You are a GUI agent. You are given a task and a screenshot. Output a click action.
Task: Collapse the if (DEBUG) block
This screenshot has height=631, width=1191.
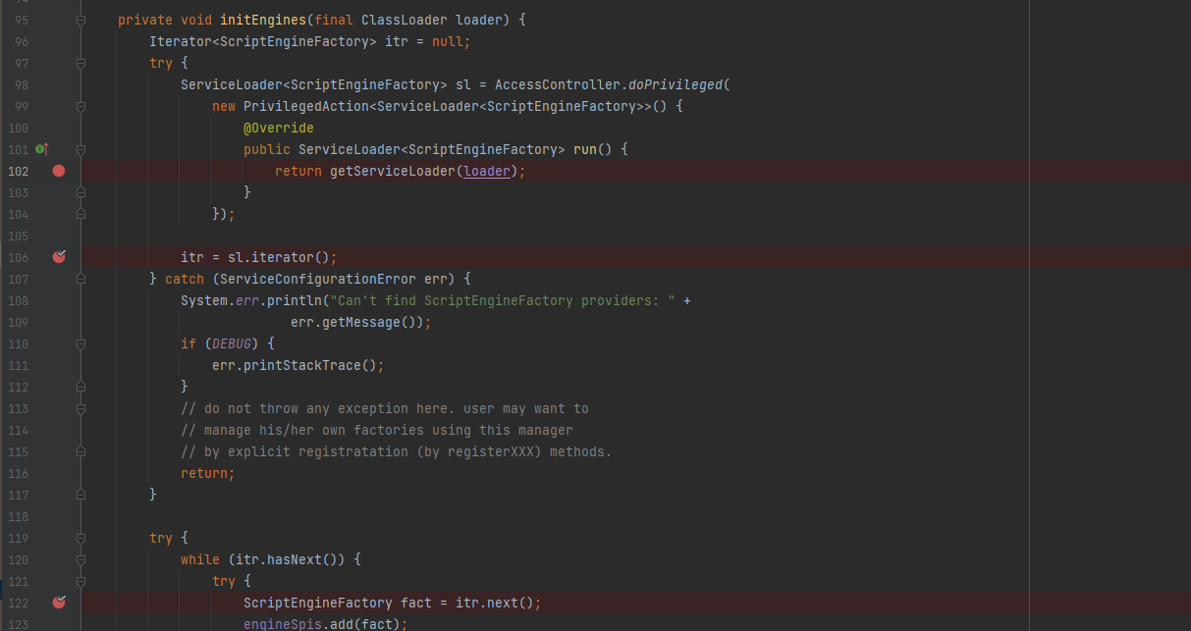click(x=81, y=343)
